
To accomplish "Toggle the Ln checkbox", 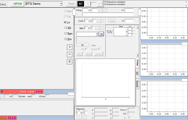I will click(x=65, y=22).
